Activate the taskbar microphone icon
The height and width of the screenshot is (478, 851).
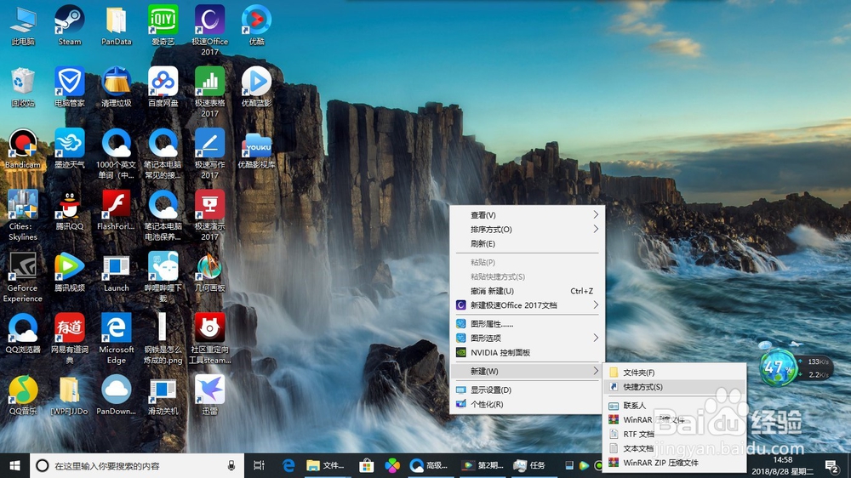tap(231, 465)
